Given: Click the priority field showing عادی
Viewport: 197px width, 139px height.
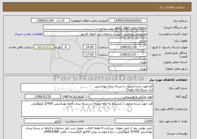Looking at the screenshot, I should point(128,41).
